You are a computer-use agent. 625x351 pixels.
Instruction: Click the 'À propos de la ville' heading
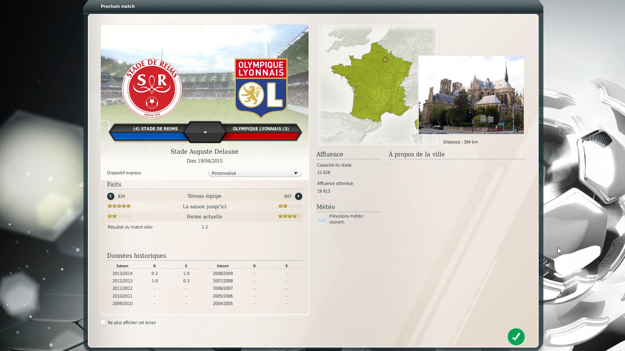point(416,154)
